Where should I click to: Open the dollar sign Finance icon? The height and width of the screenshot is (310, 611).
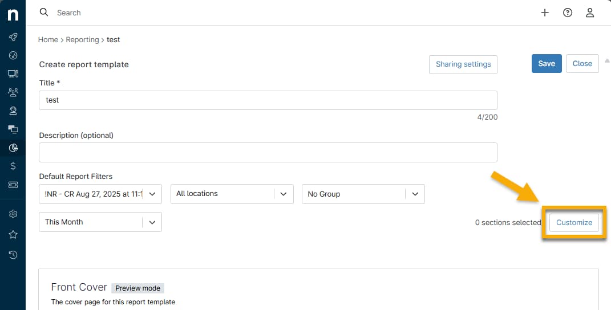click(13, 166)
